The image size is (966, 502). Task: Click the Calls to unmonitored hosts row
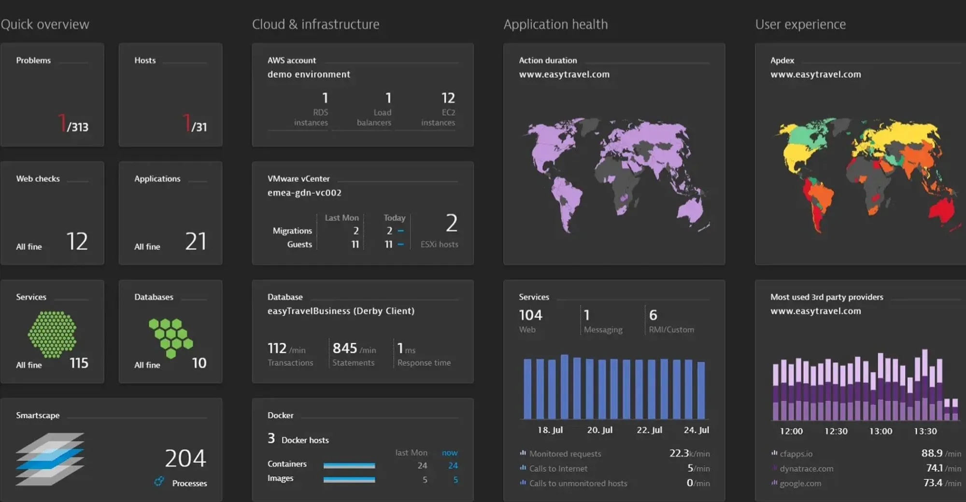coord(614,483)
